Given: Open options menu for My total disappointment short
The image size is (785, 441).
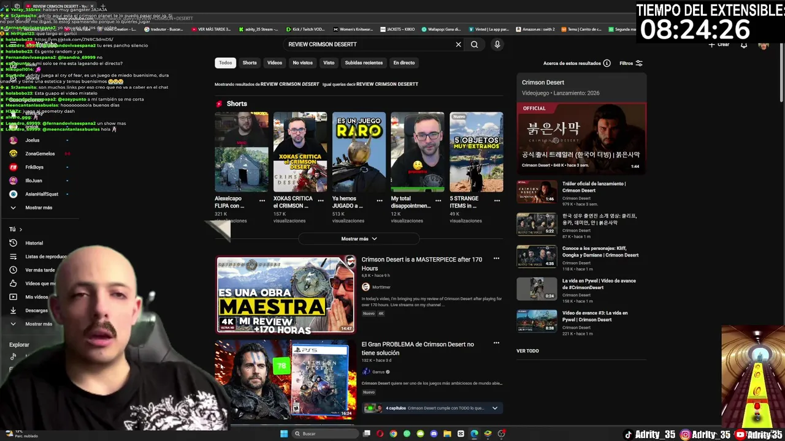Looking at the screenshot, I should click(x=438, y=200).
